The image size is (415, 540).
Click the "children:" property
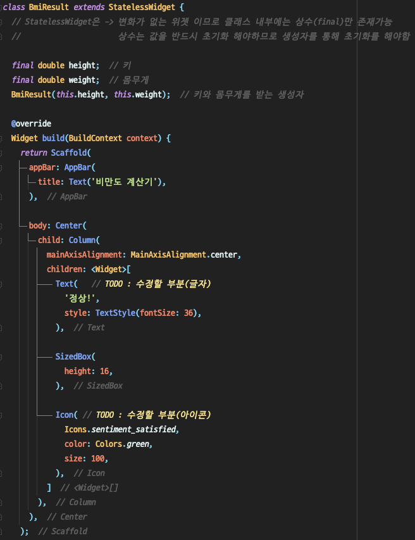pyautogui.click(x=66, y=269)
